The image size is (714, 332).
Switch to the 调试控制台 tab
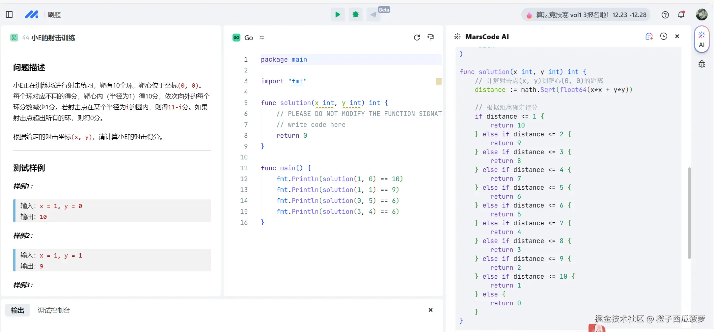point(54,310)
